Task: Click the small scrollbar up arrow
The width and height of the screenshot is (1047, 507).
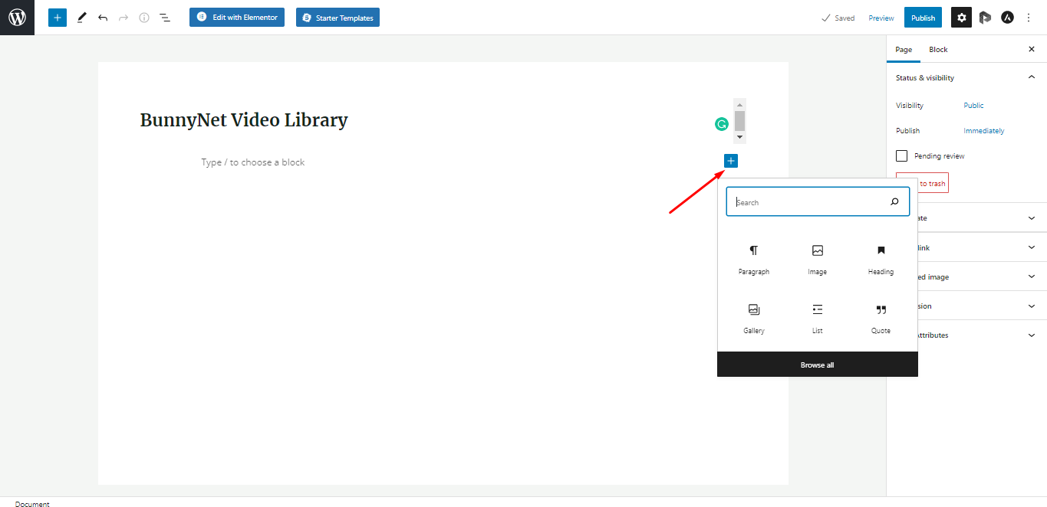Action: (739, 104)
